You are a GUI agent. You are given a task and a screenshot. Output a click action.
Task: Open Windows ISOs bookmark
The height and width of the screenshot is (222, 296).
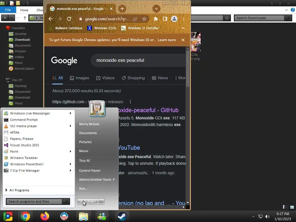coord(102,28)
